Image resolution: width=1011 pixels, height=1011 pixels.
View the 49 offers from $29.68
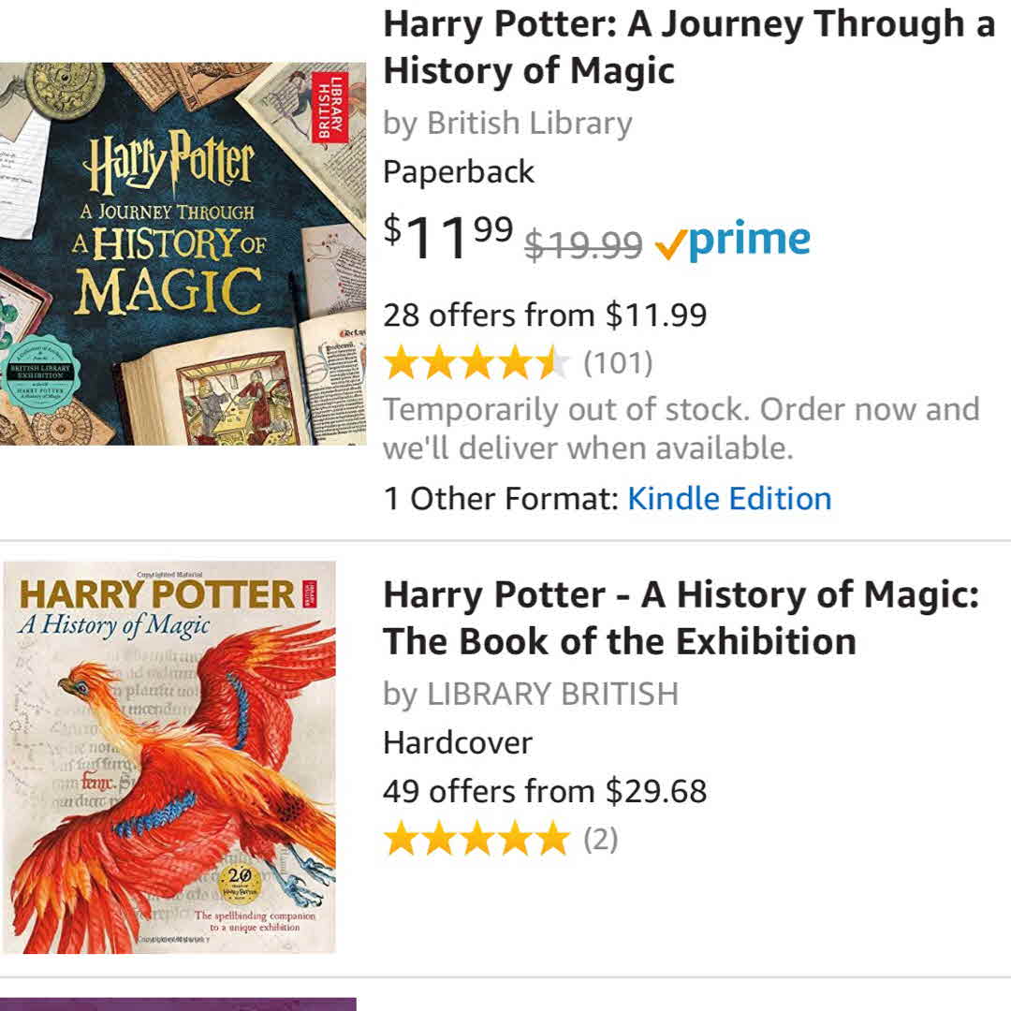coord(545,791)
